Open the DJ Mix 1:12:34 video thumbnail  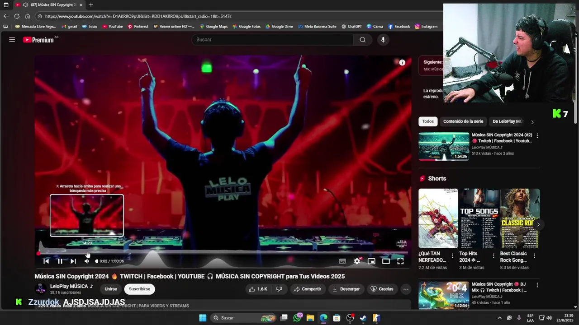(x=444, y=295)
